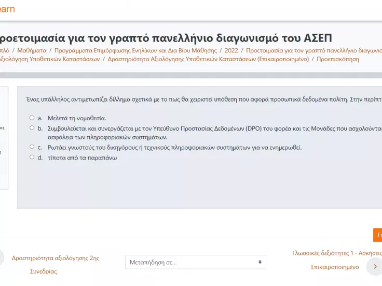Click the site logo in header
This screenshot has width=382, height=286.
(x=7, y=9)
